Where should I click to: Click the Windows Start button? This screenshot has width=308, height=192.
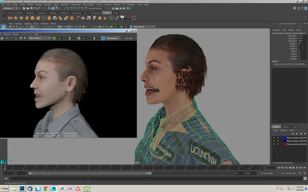(x=4, y=189)
